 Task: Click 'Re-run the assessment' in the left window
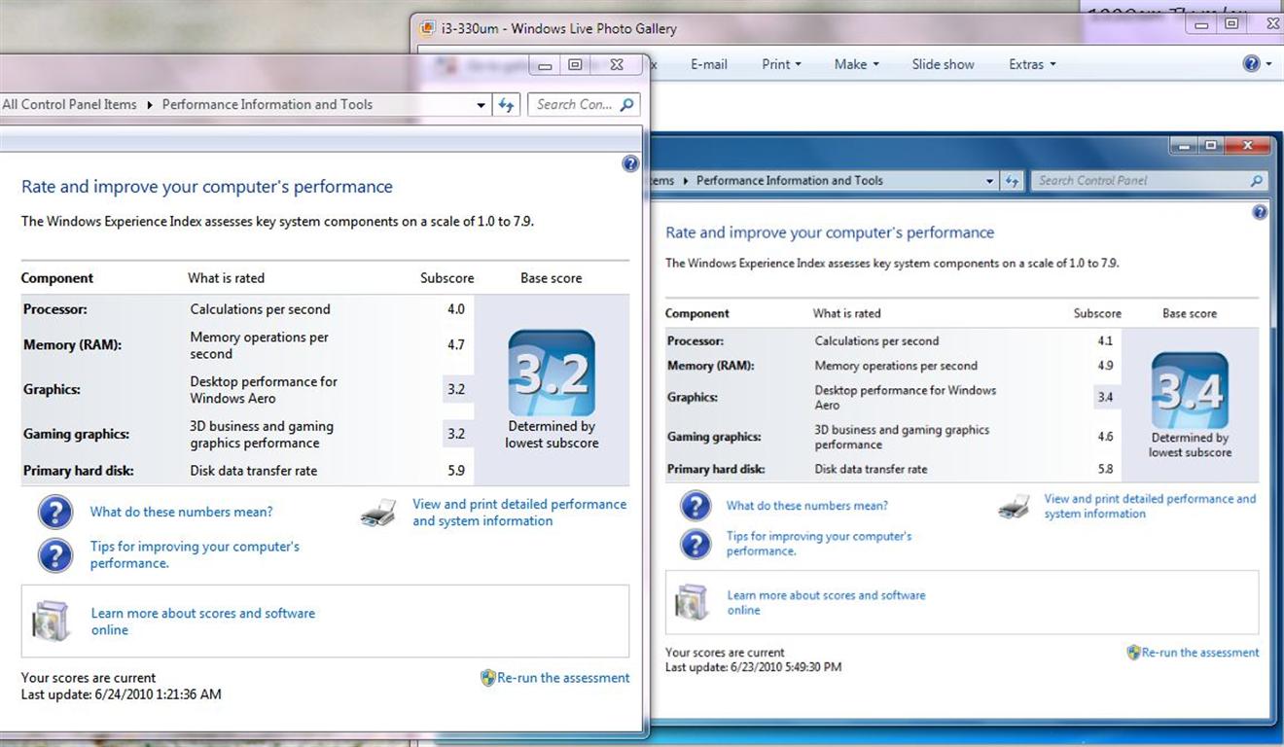563,678
